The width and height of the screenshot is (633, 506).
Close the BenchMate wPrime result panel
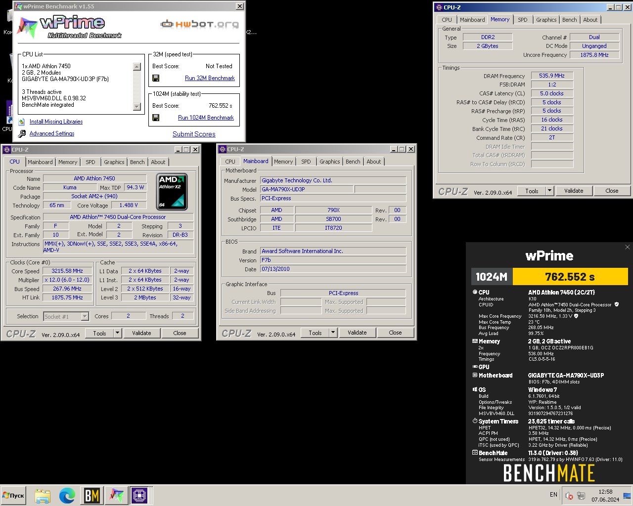coord(628,247)
